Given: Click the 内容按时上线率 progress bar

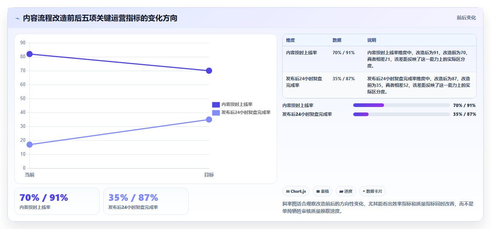Looking at the screenshot, I should (x=402, y=105).
